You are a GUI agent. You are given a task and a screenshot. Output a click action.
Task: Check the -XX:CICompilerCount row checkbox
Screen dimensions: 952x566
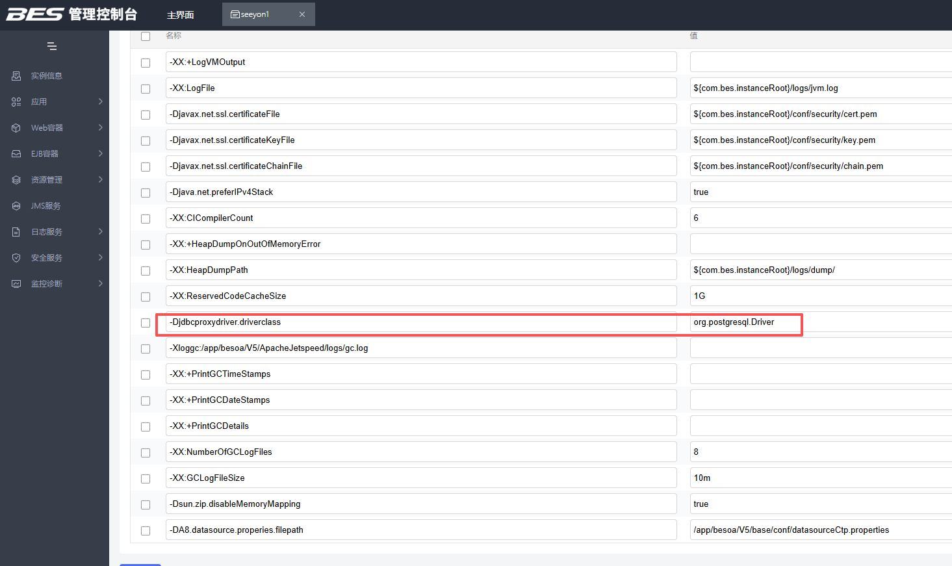(146, 219)
